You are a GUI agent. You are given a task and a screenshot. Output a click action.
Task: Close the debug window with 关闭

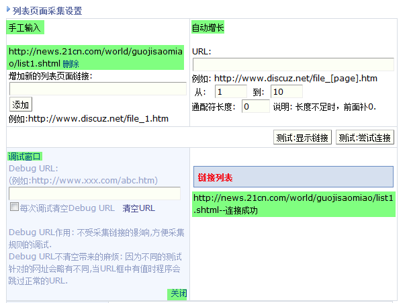point(177,294)
